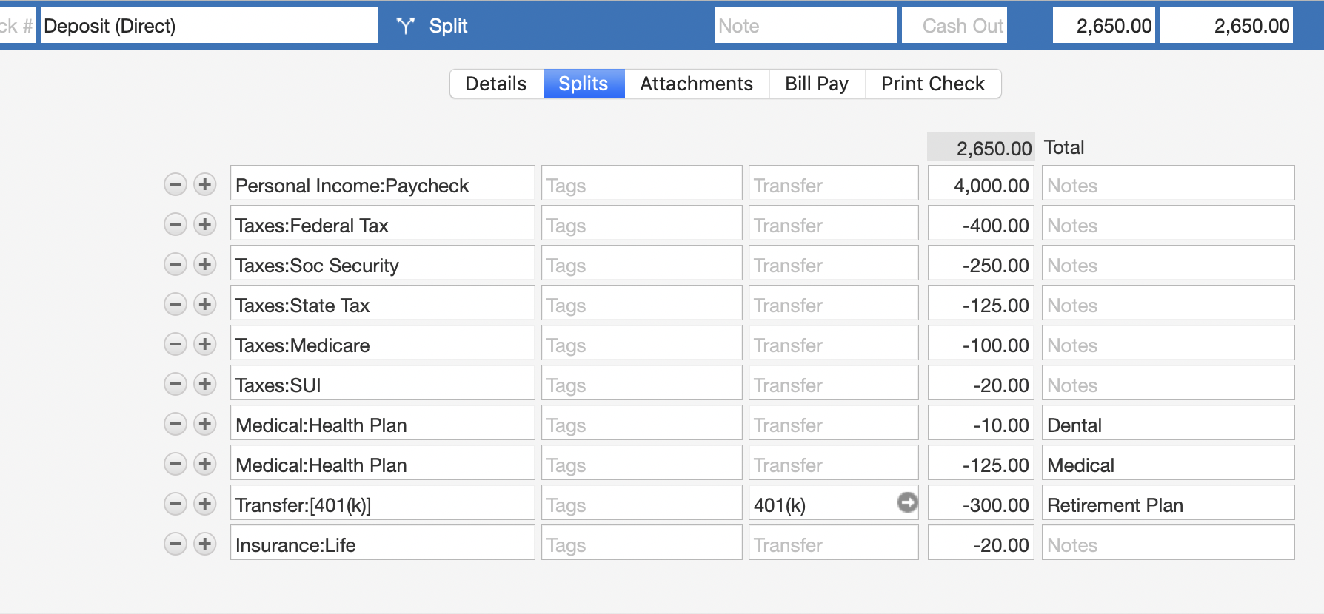Screen dimensions: 1324x614
Task: Open the Bill Pay tab
Action: 818,84
